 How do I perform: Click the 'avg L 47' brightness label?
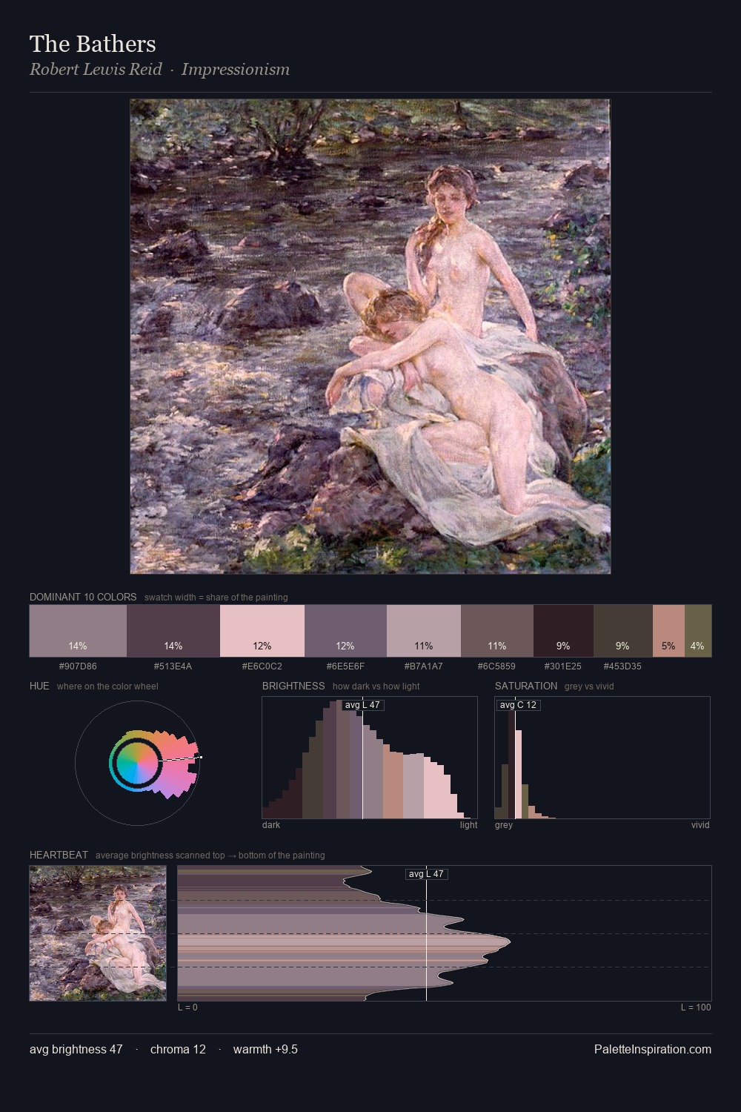tap(363, 705)
